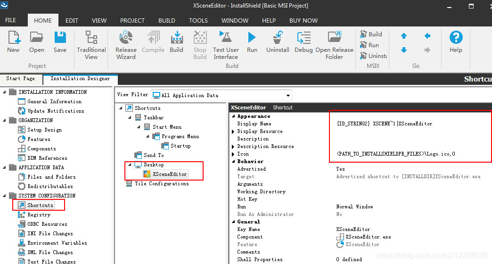Screen dimensions: 492x264
Task: Select Tile Configurations node
Action: 162,183
